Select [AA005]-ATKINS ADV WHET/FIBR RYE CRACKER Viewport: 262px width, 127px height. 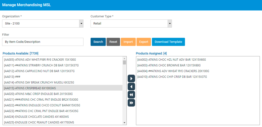pyautogui.click(x=63, y=59)
